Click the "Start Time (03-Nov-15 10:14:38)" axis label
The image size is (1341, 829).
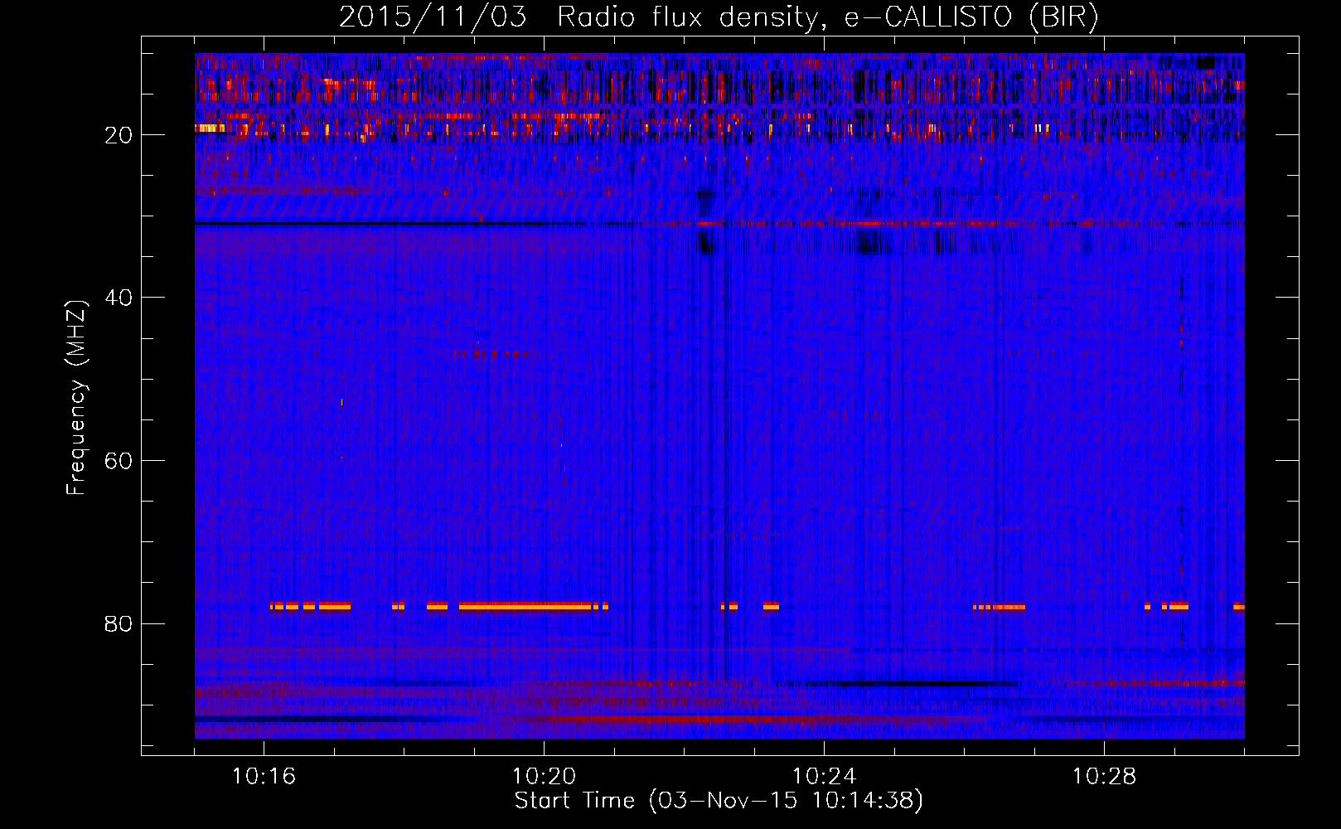(719, 801)
